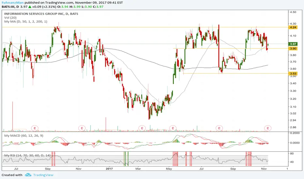Click the 4.50 price axis value
Image resolution: width=304 pixels, height=179 pixels.
(x=293, y=12)
